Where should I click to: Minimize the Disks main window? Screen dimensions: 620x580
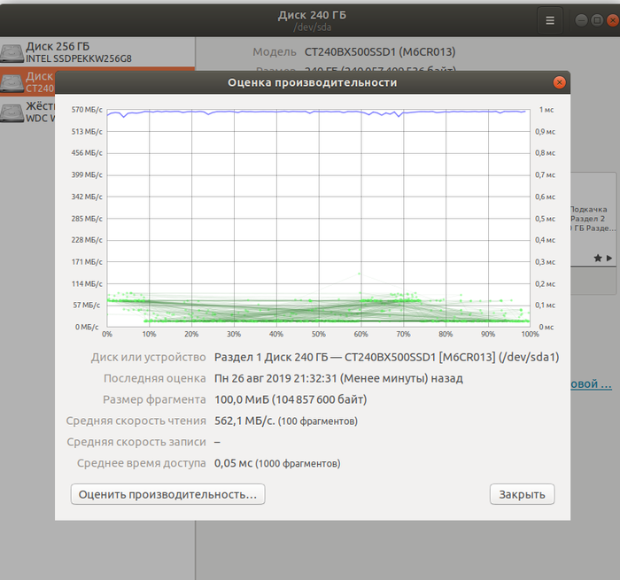click(x=581, y=20)
